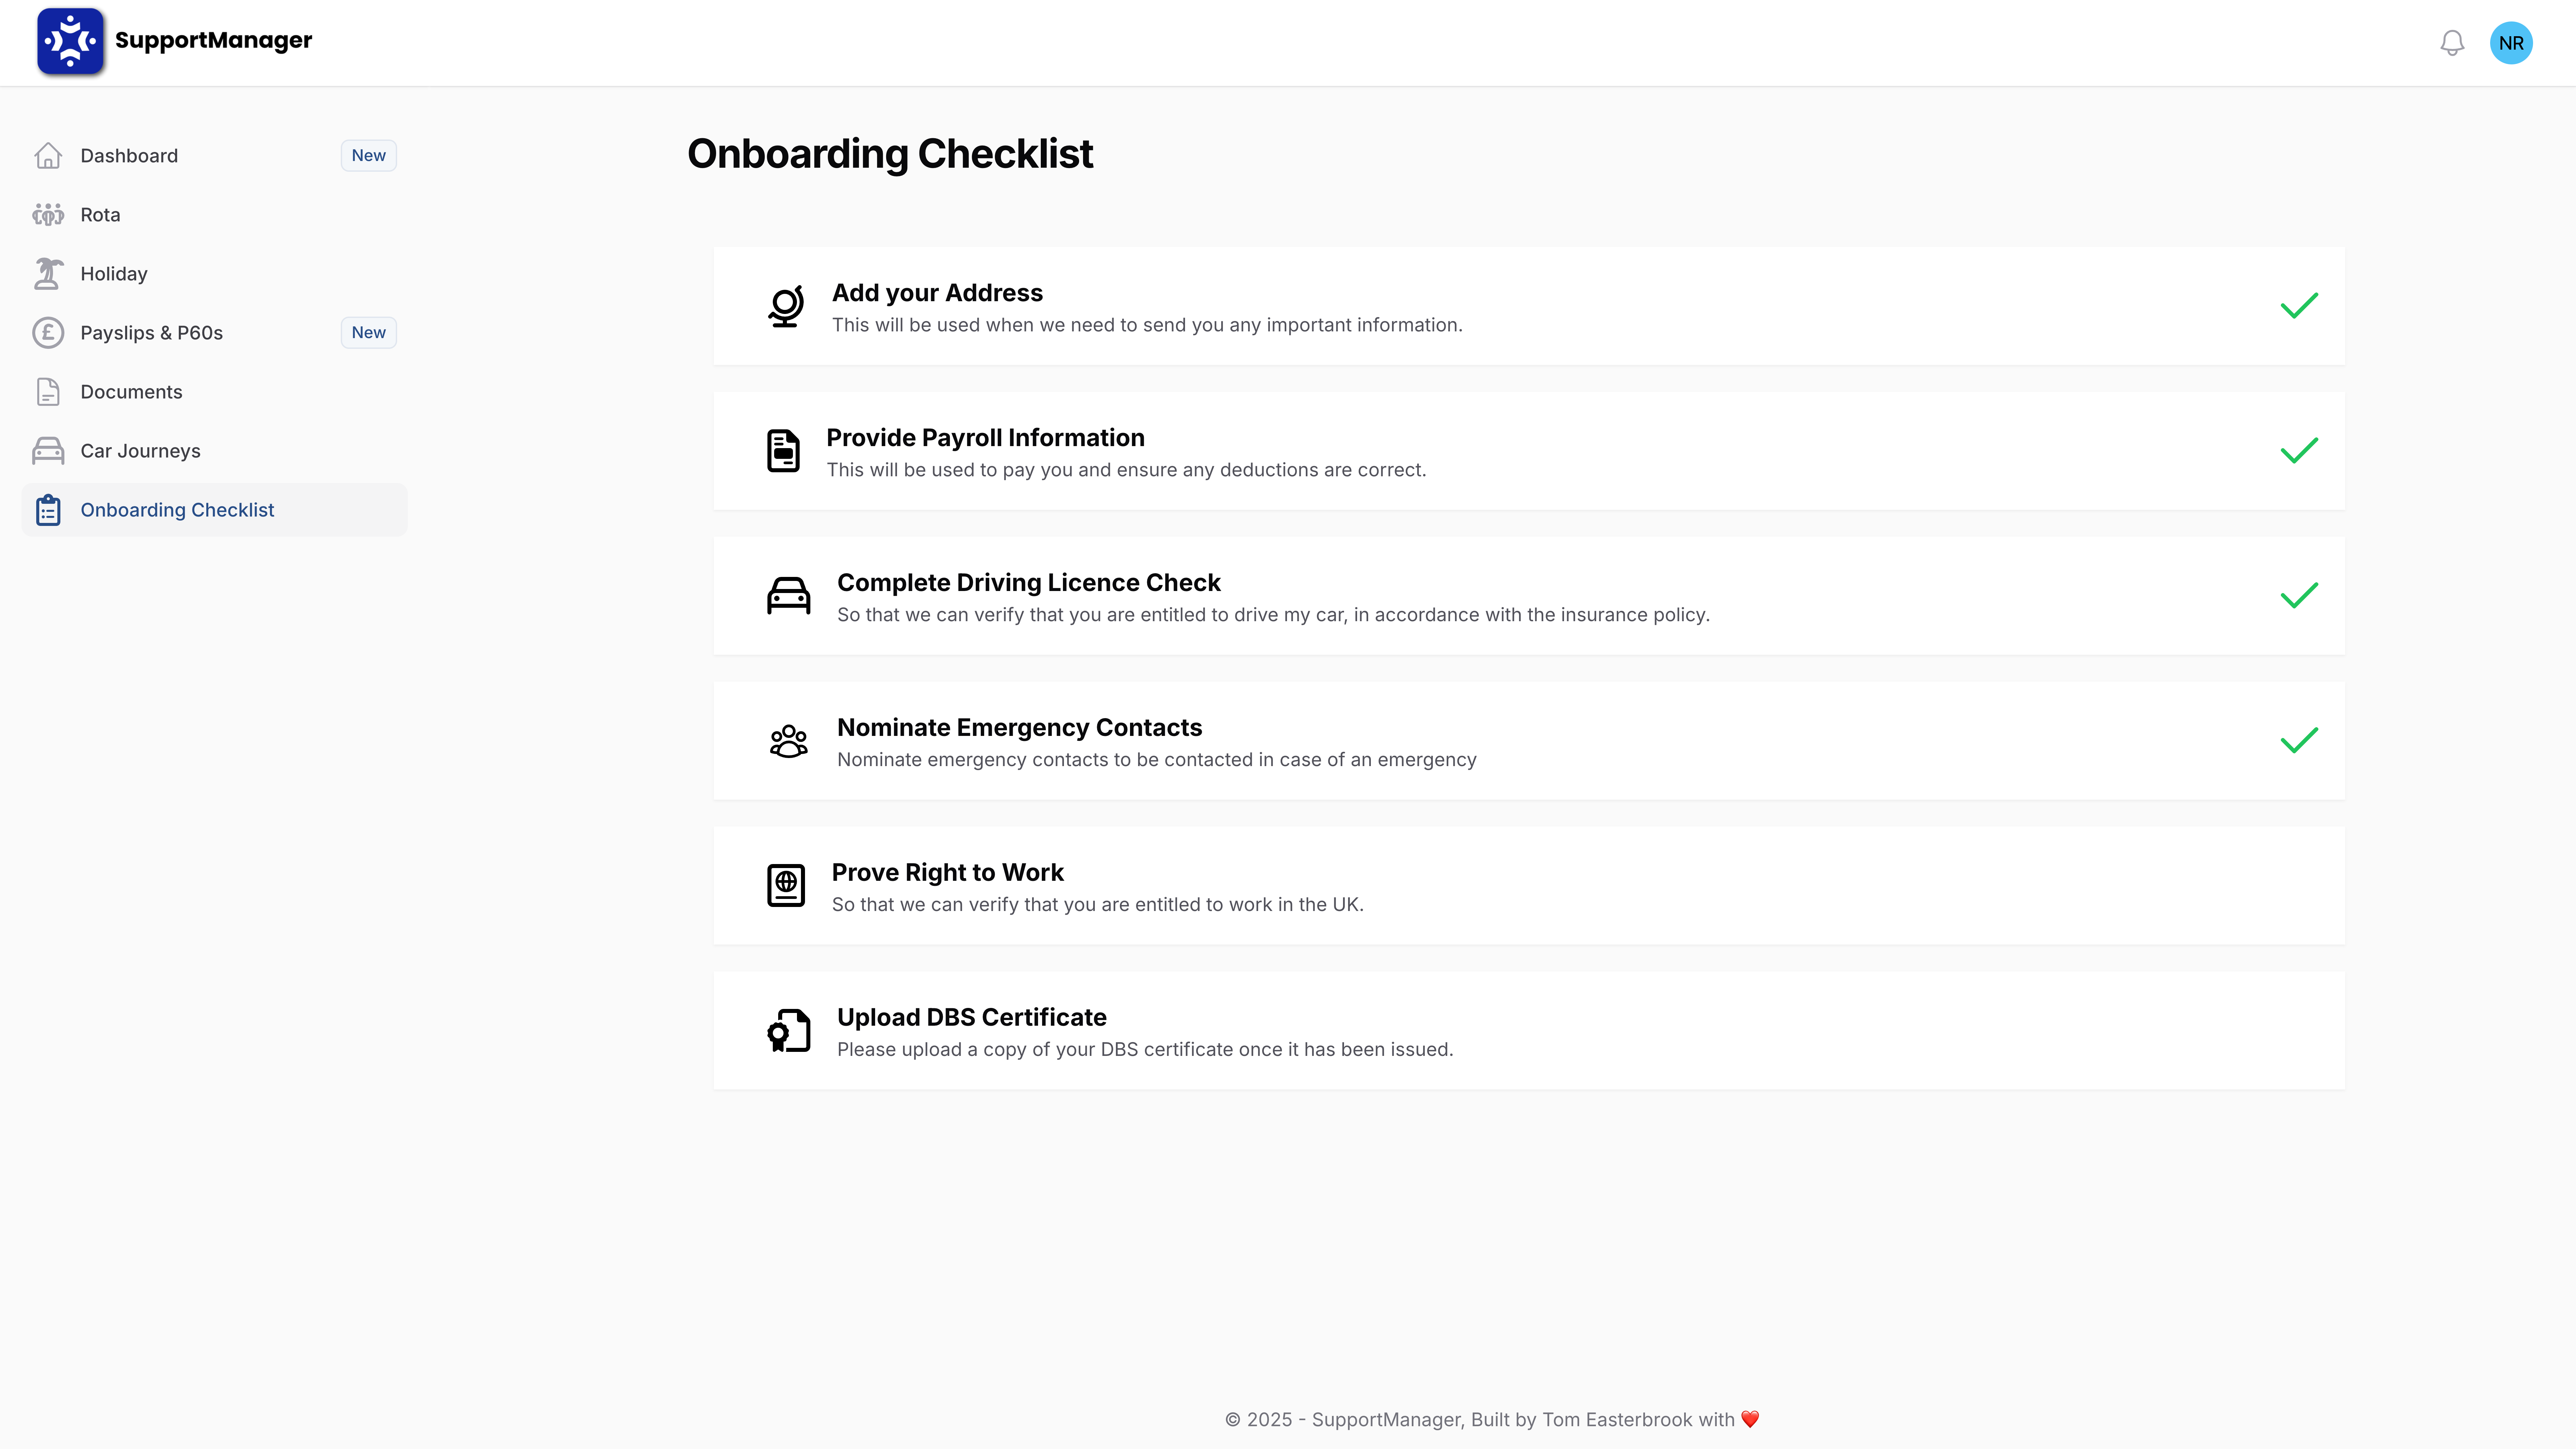2576x1449 pixels.
Task: Click the car icon for Driving Licence Check
Action: point(789,596)
